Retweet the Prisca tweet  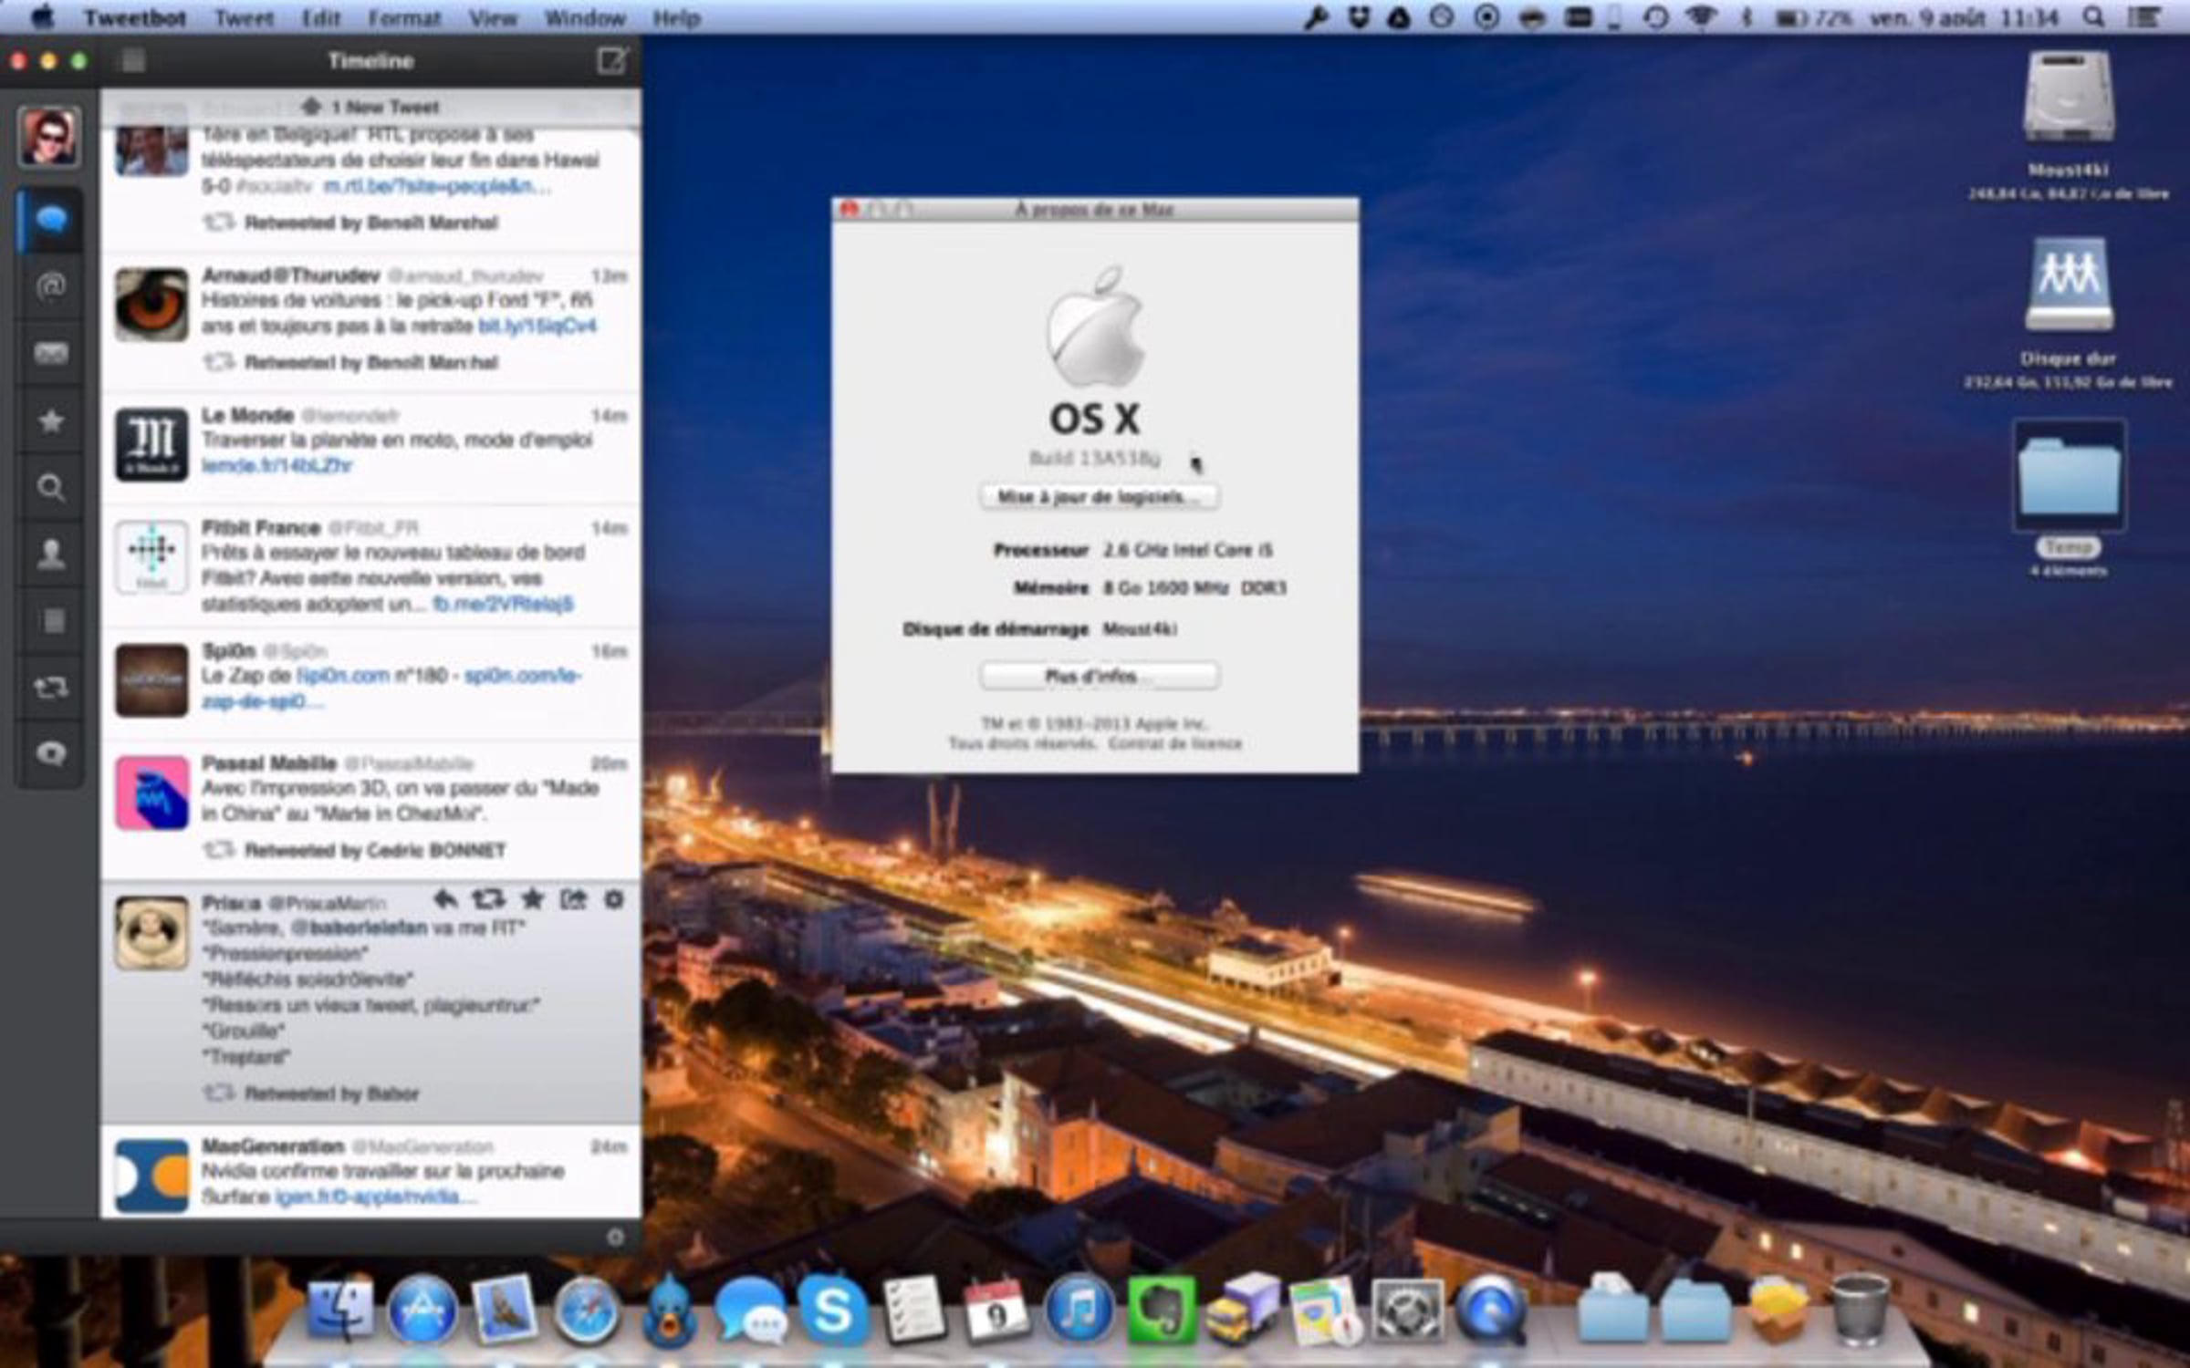488,900
